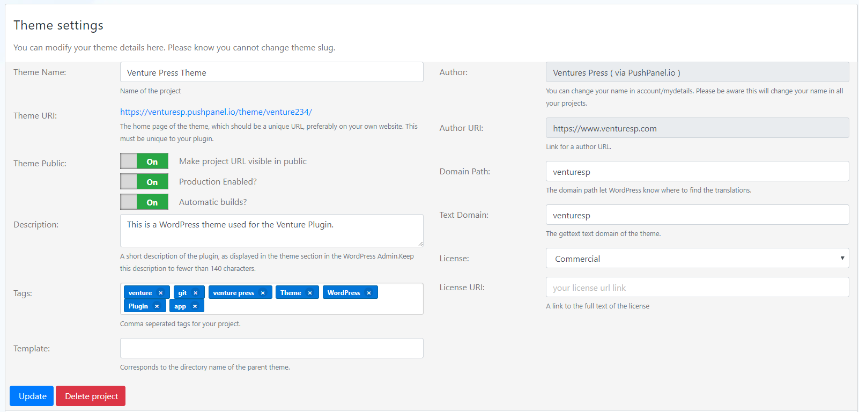Remove the 'Theme' tag via its x icon

[310, 293]
